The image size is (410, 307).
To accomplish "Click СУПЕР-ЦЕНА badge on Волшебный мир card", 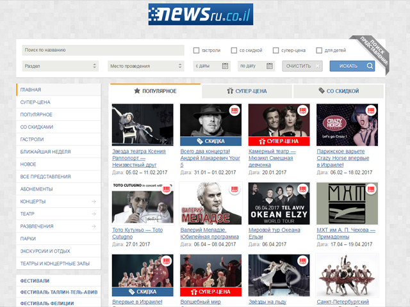I will pos(211,292).
